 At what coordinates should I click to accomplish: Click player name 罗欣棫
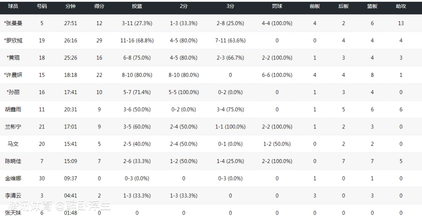tap(13, 40)
